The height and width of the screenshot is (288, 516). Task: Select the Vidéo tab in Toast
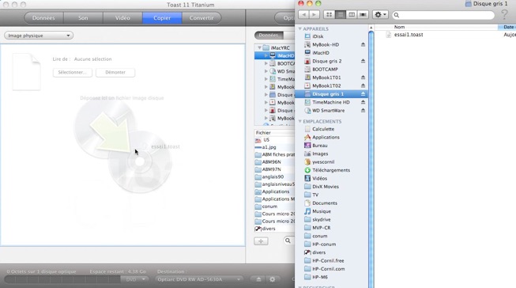pos(122,17)
